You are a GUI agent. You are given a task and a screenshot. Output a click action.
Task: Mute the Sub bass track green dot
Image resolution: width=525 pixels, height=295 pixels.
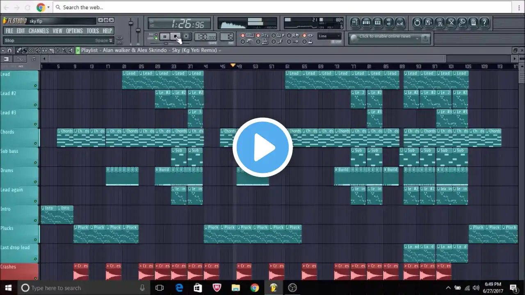tap(36, 163)
